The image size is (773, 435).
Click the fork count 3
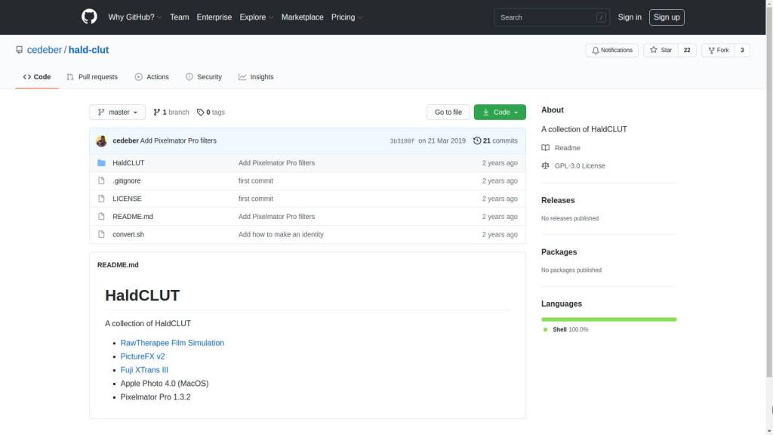[742, 51]
